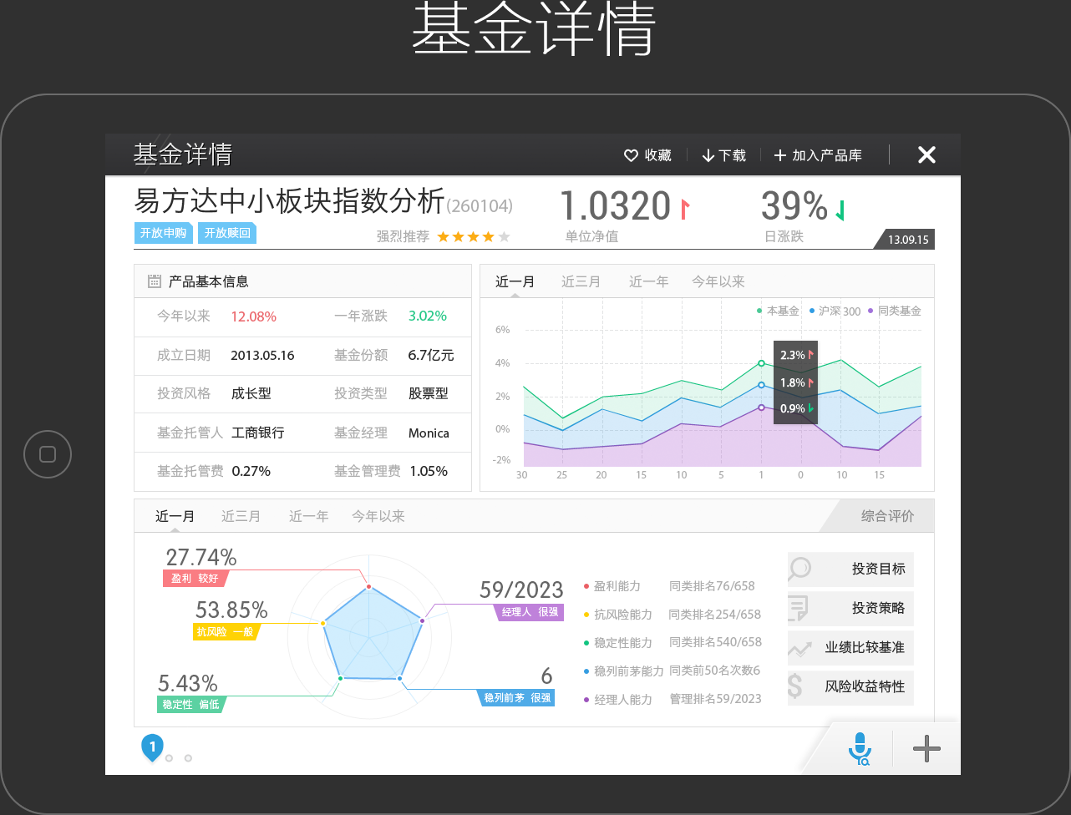Toggle the 本基金 legend series
Image resolution: width=1071 pixels, height=815 pixels.
[778, 311]
